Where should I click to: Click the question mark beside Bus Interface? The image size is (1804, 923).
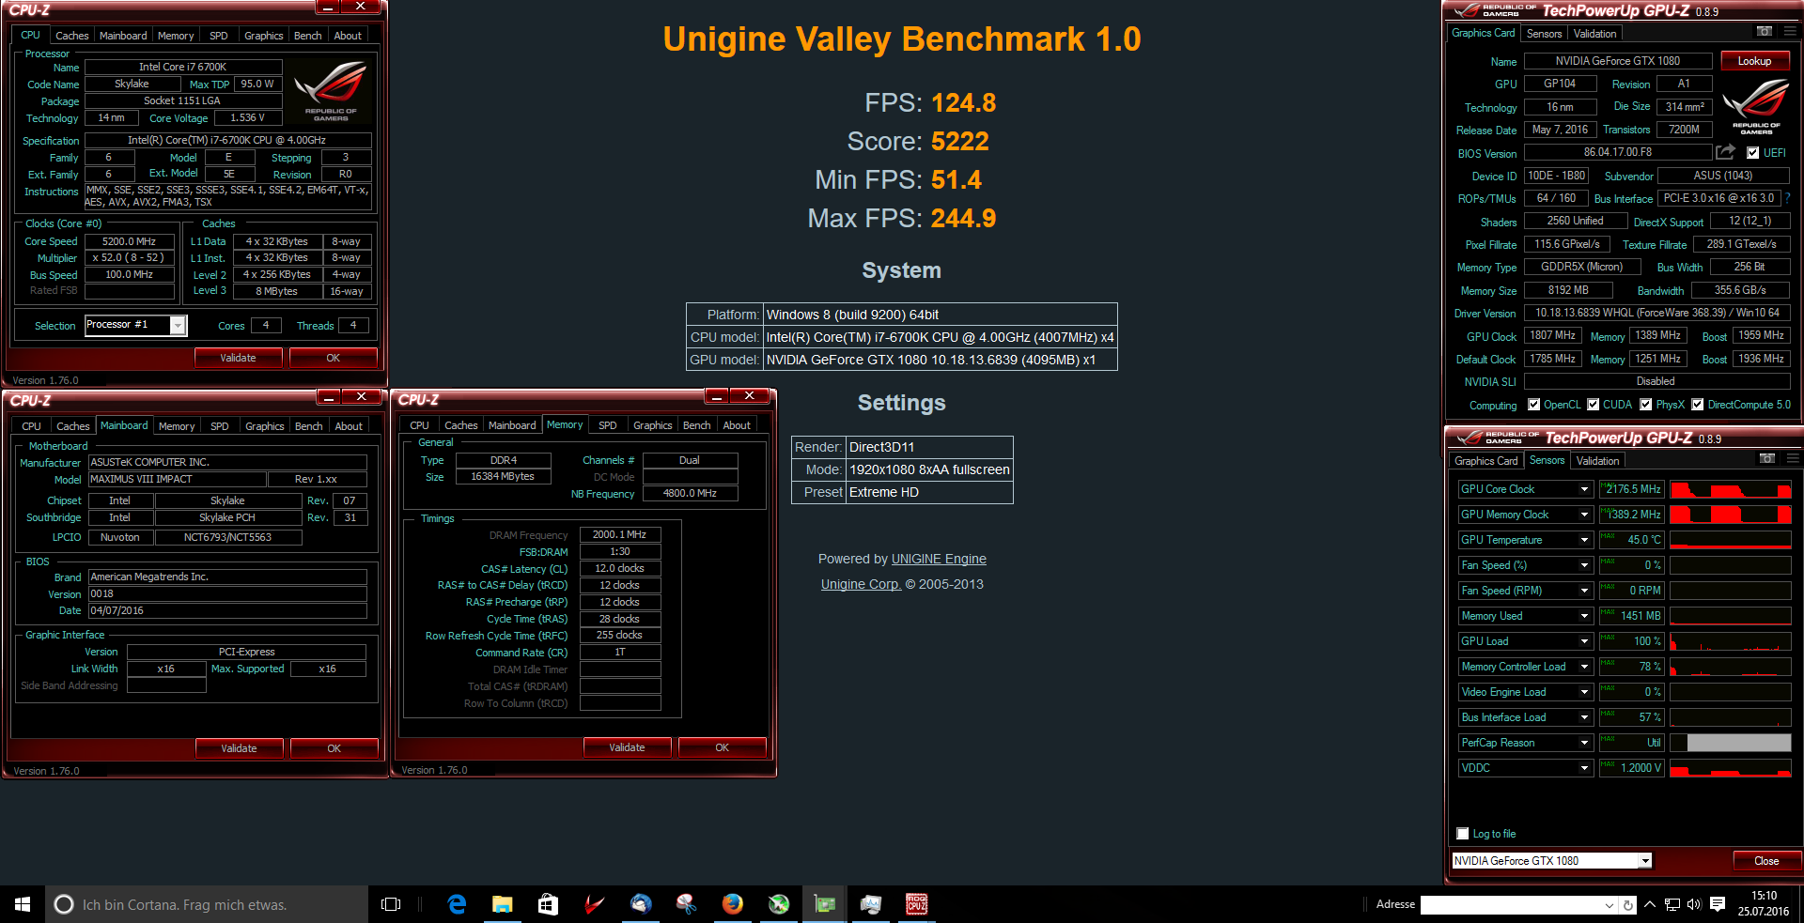[1788, 198]
